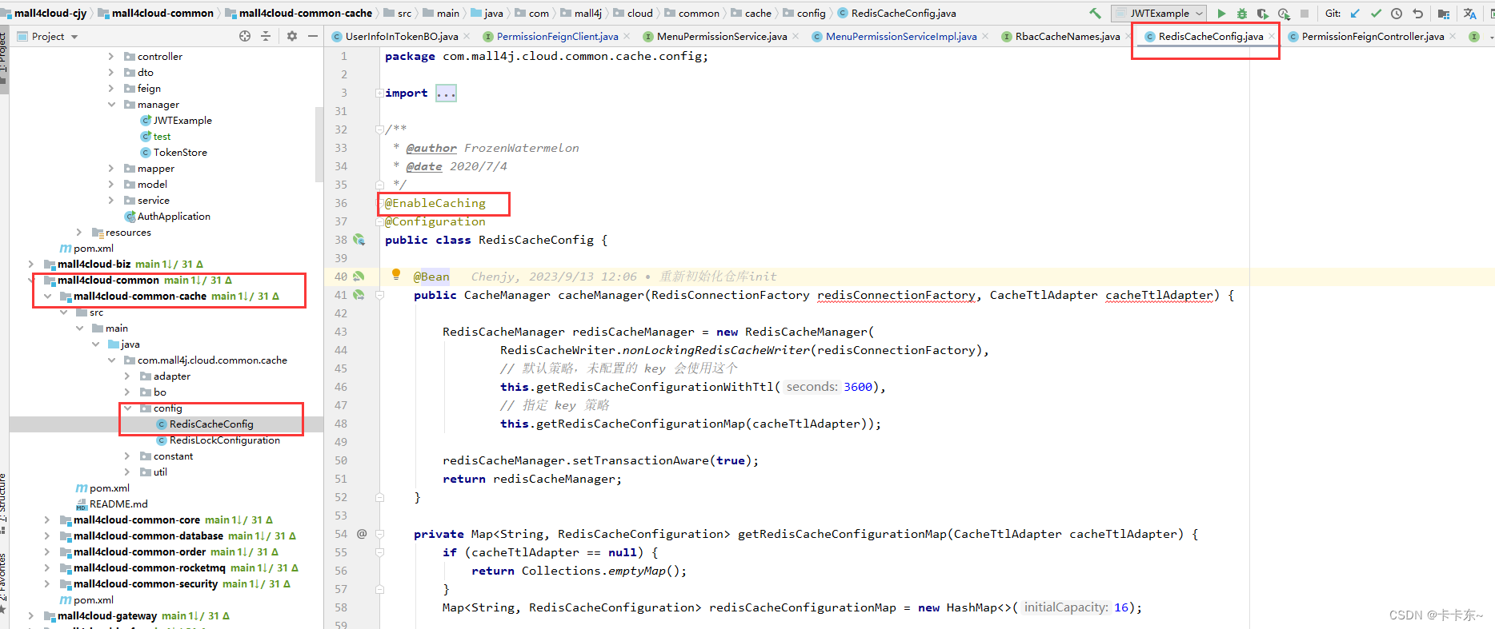Collapse the manager folder
The width and height of the screenshot is (1495, 629).
click(x=111, y=104)
